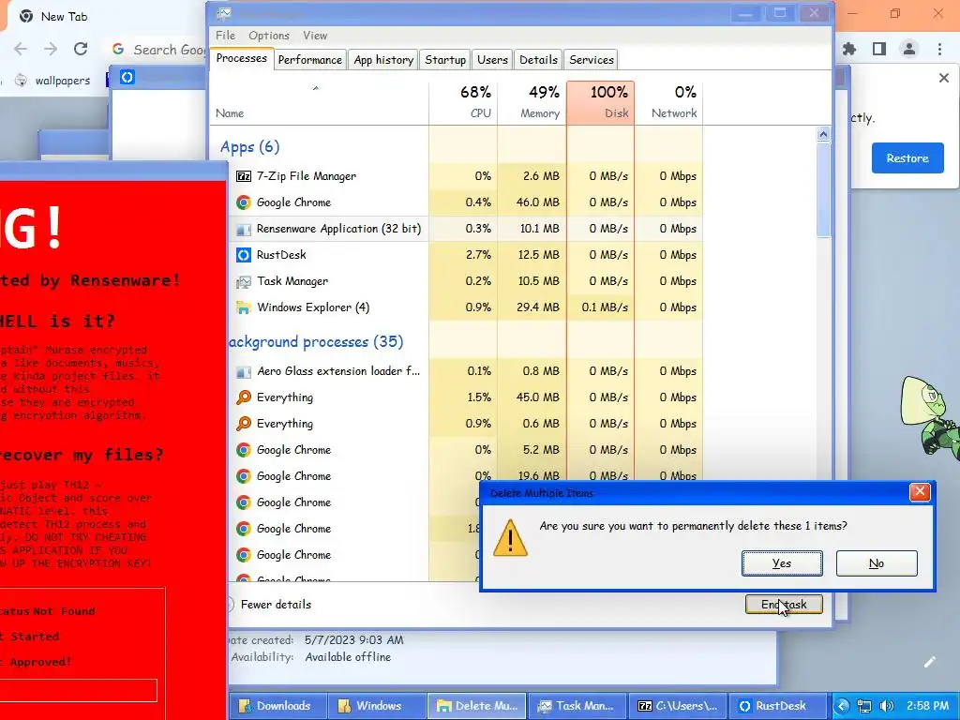
Task: Open the wallpapers bookmark in Chrome
Action: (52, 81)
